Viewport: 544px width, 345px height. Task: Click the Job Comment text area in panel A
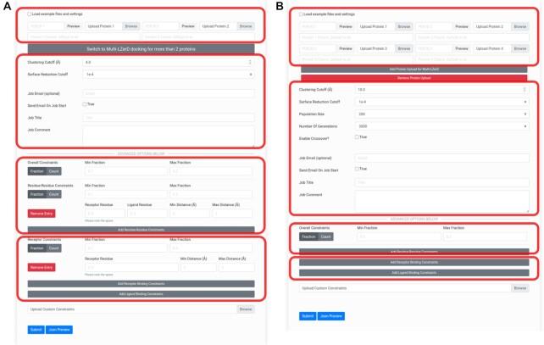point(168,136)
